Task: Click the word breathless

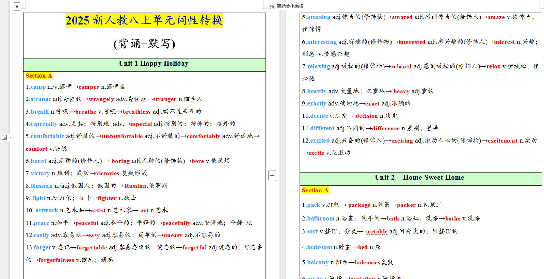Action: pyautogui.click(x=137, y=112)
